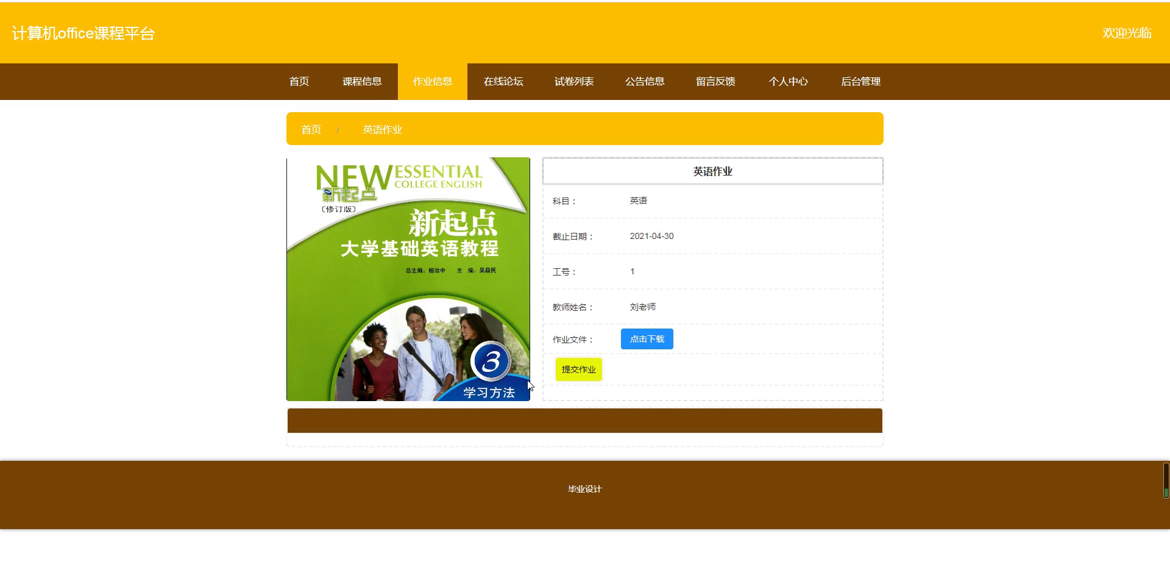Click the 截止日期 label

click(573, 237)
